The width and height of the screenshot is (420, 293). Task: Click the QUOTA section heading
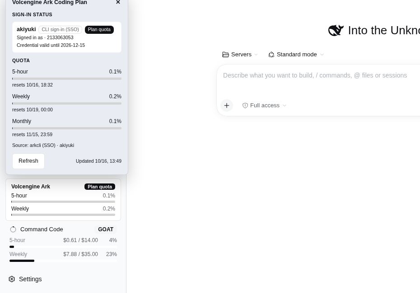tap(21, 61)
